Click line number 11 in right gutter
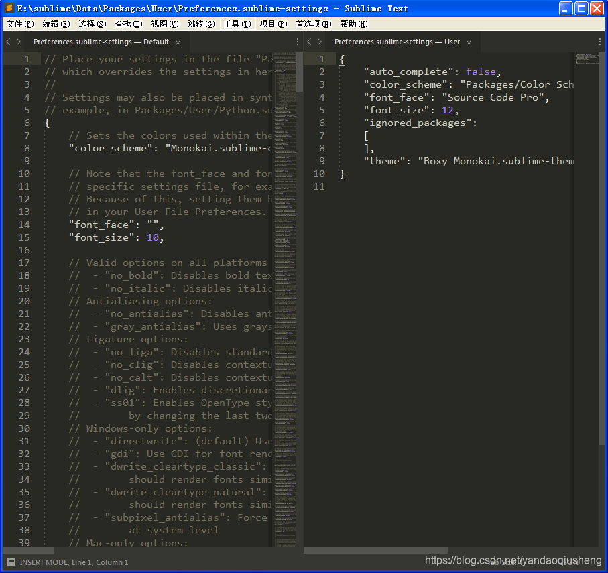This screenshot has height=573, width=608. pyautogui.click(x=318, y=186)
